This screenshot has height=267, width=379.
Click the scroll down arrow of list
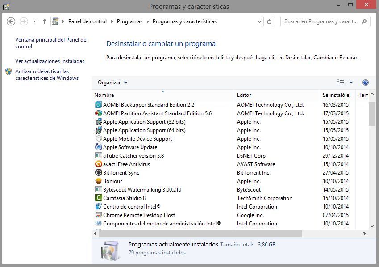tap(372, 226)
